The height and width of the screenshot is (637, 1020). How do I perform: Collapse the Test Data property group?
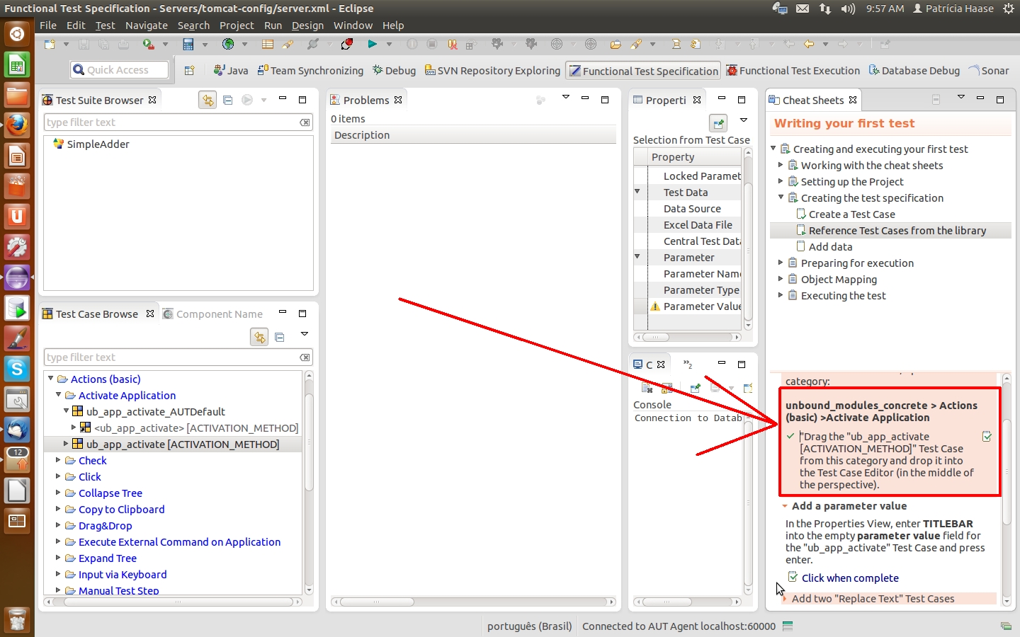pos(637,192)
